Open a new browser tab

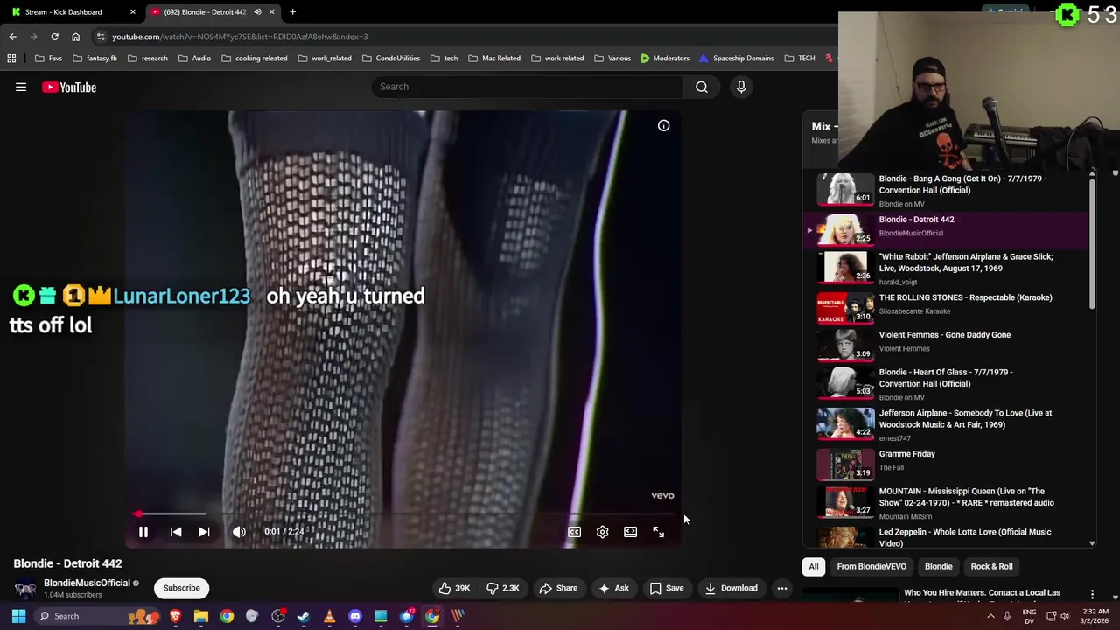pos(292,11)
